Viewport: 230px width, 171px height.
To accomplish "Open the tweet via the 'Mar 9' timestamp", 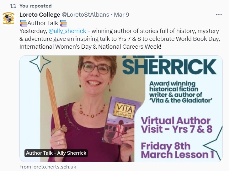I will tap(121, 15).
